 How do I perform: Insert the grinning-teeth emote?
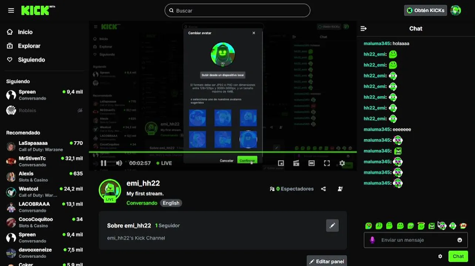tap(411, 225)
